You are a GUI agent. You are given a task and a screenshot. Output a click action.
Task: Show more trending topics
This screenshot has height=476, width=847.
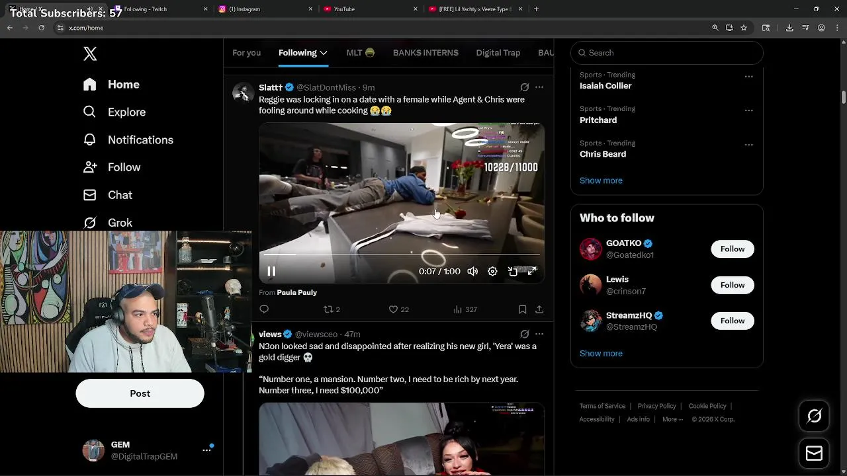[x=601, y=180]
